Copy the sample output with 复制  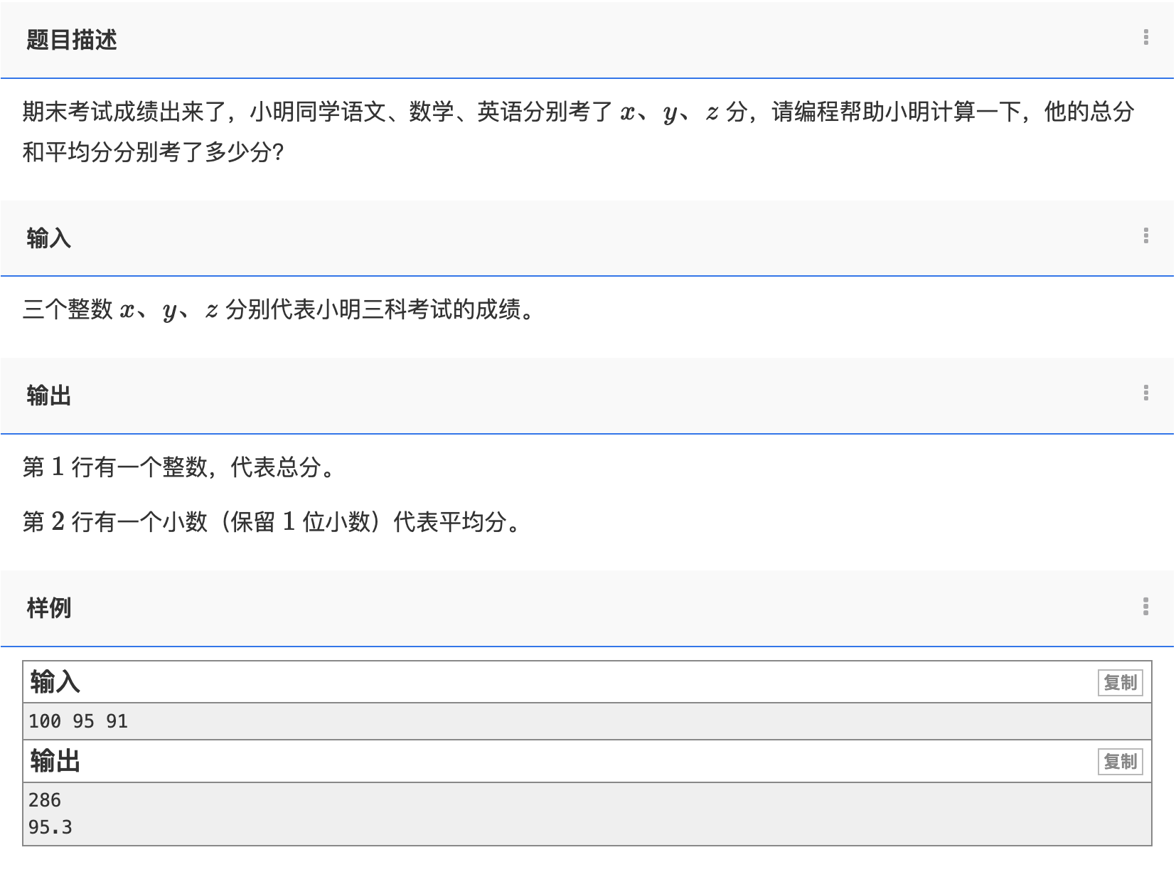tap(1120, 762)
